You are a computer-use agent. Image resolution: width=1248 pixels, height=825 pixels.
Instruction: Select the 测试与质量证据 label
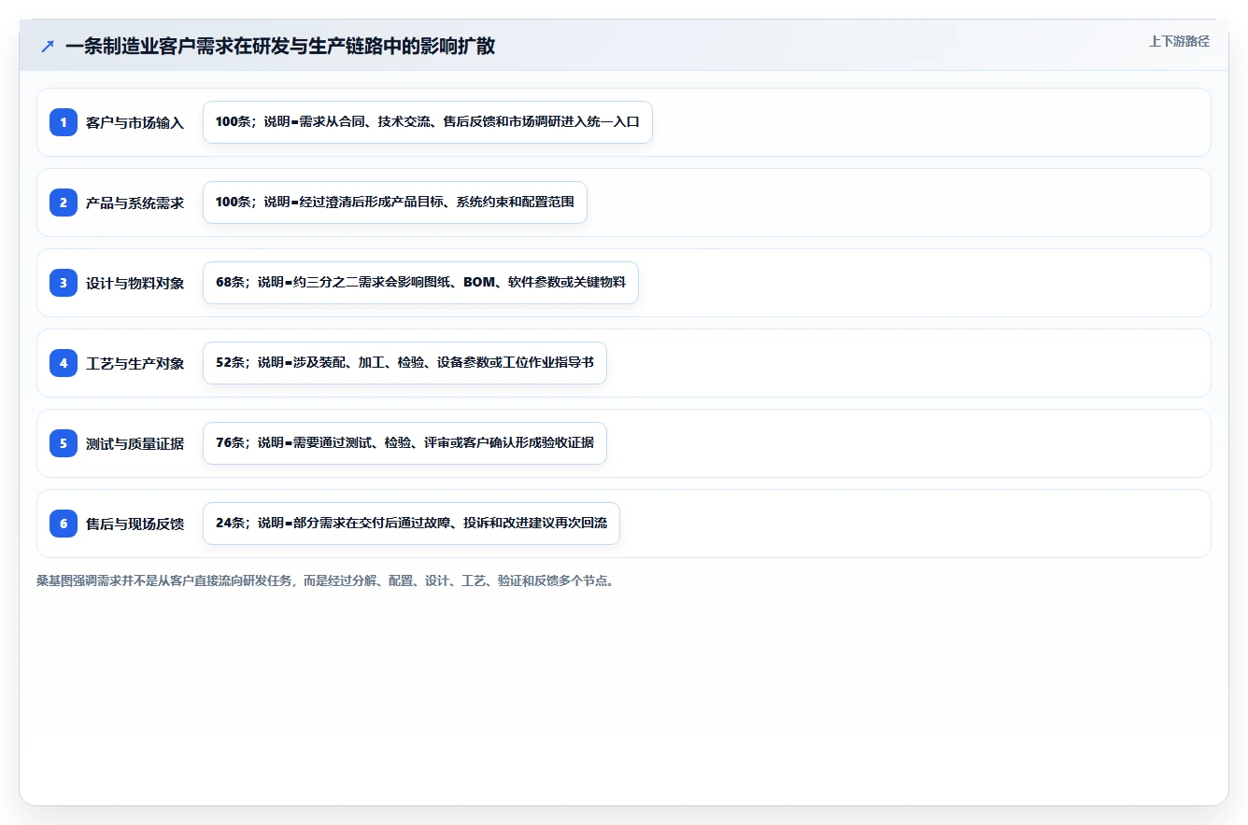click(x=135, y=443)
